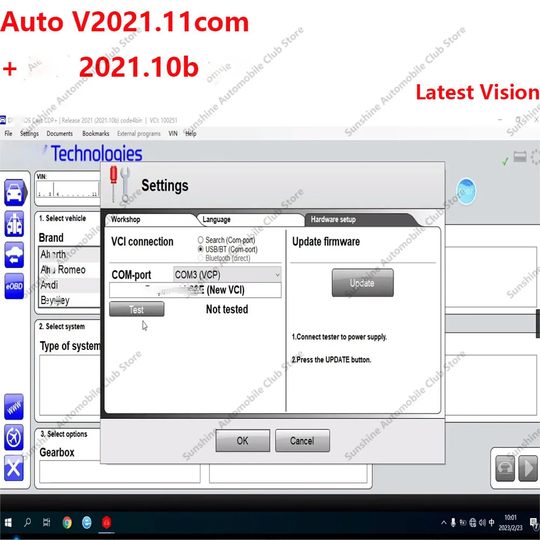Select the Romeo entry in the brand list
Viewport: 540px width, 540px height.
pyautogui.click(x=69, y=269)
